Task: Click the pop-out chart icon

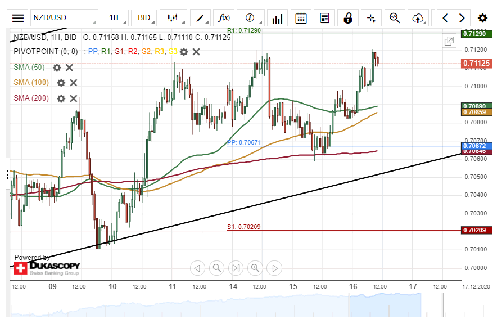Action: (449, 41)
